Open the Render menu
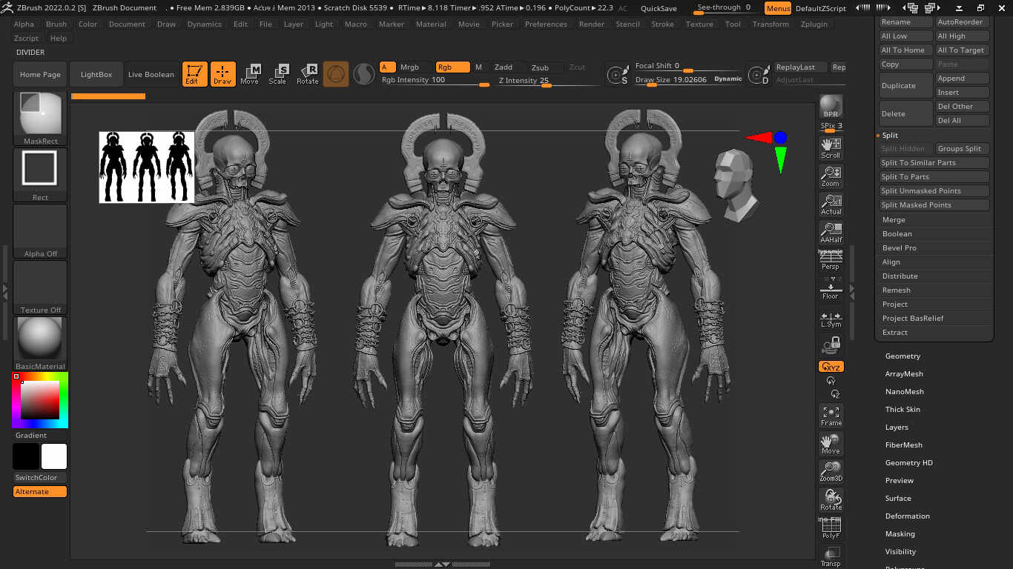This screenshot has height=569, width=1013. click(x=592, y=24)
